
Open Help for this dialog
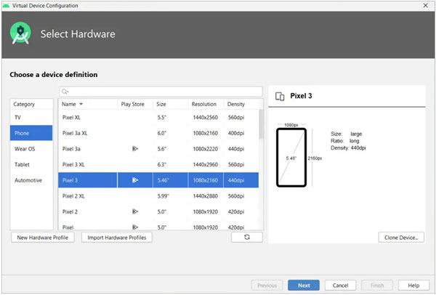[413, 286]
